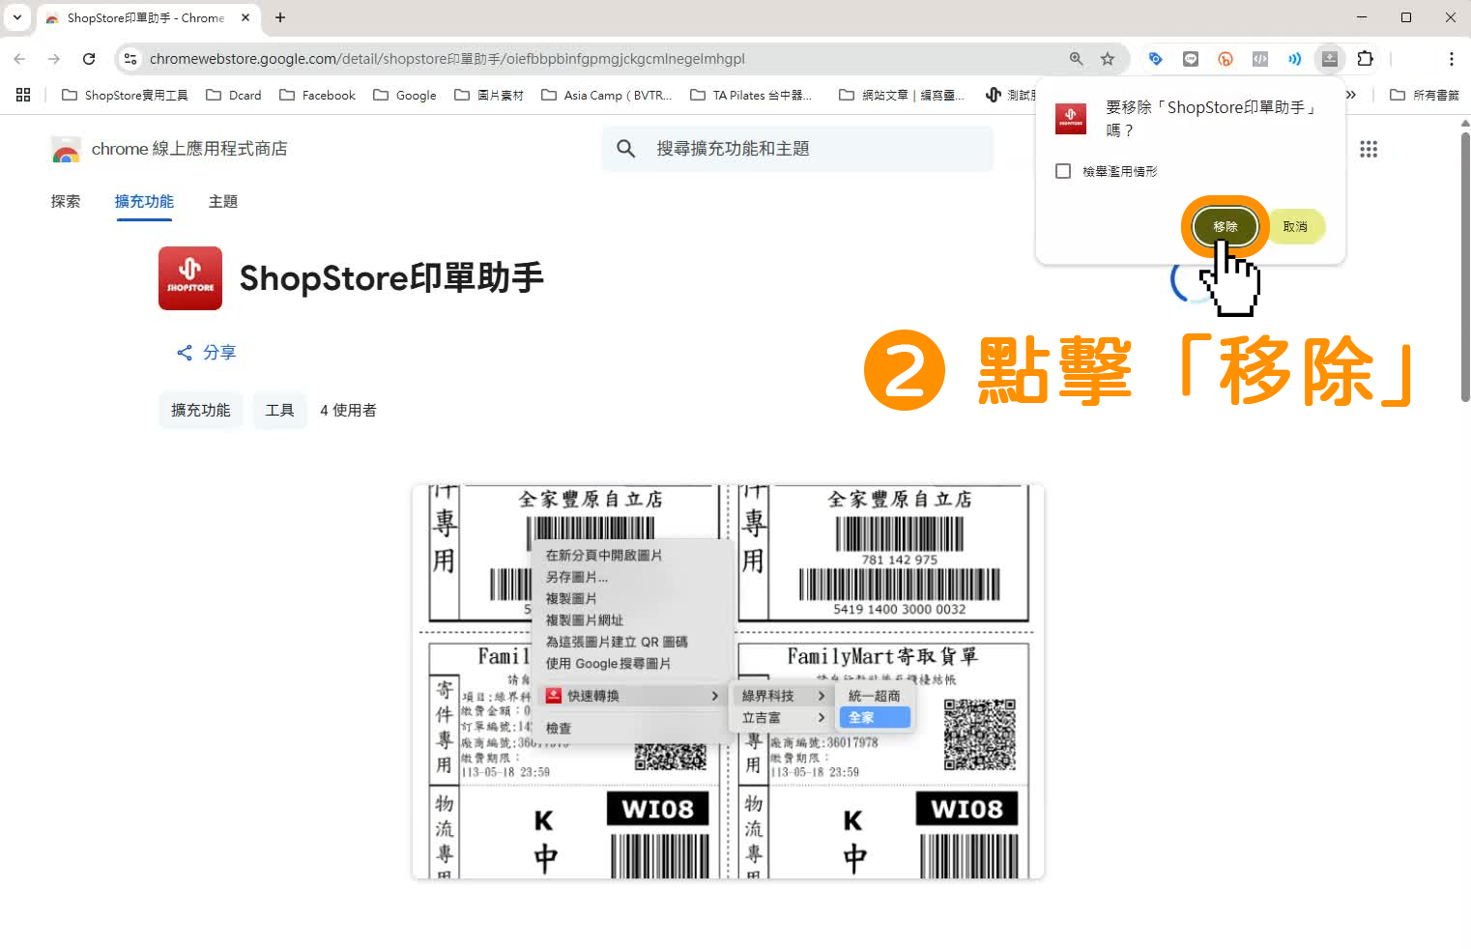Open the Asia Camp bookmark folder

tap(606, 95)
